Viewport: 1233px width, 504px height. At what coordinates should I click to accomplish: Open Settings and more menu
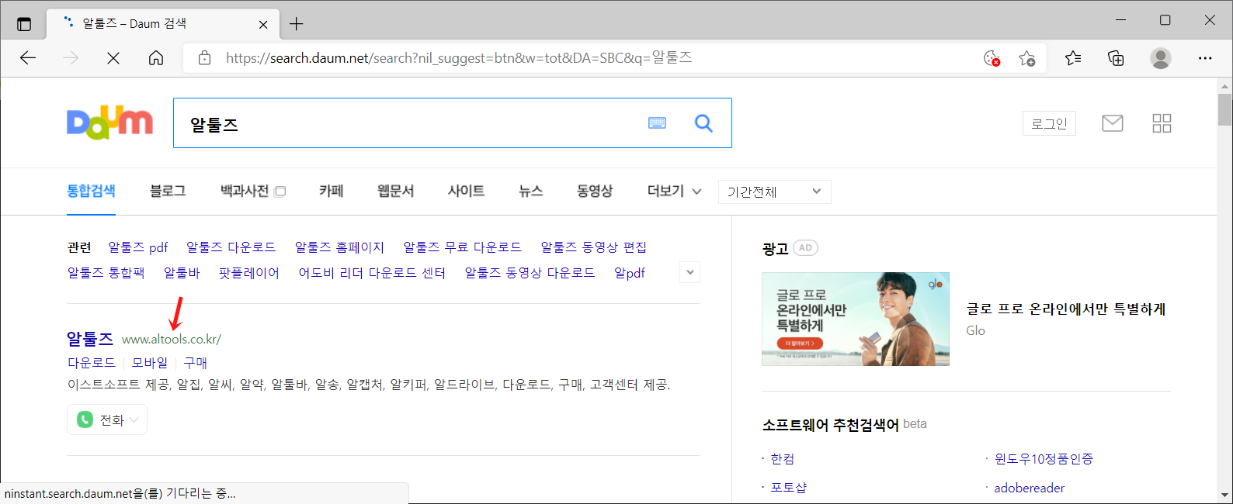click(1205, 58)
